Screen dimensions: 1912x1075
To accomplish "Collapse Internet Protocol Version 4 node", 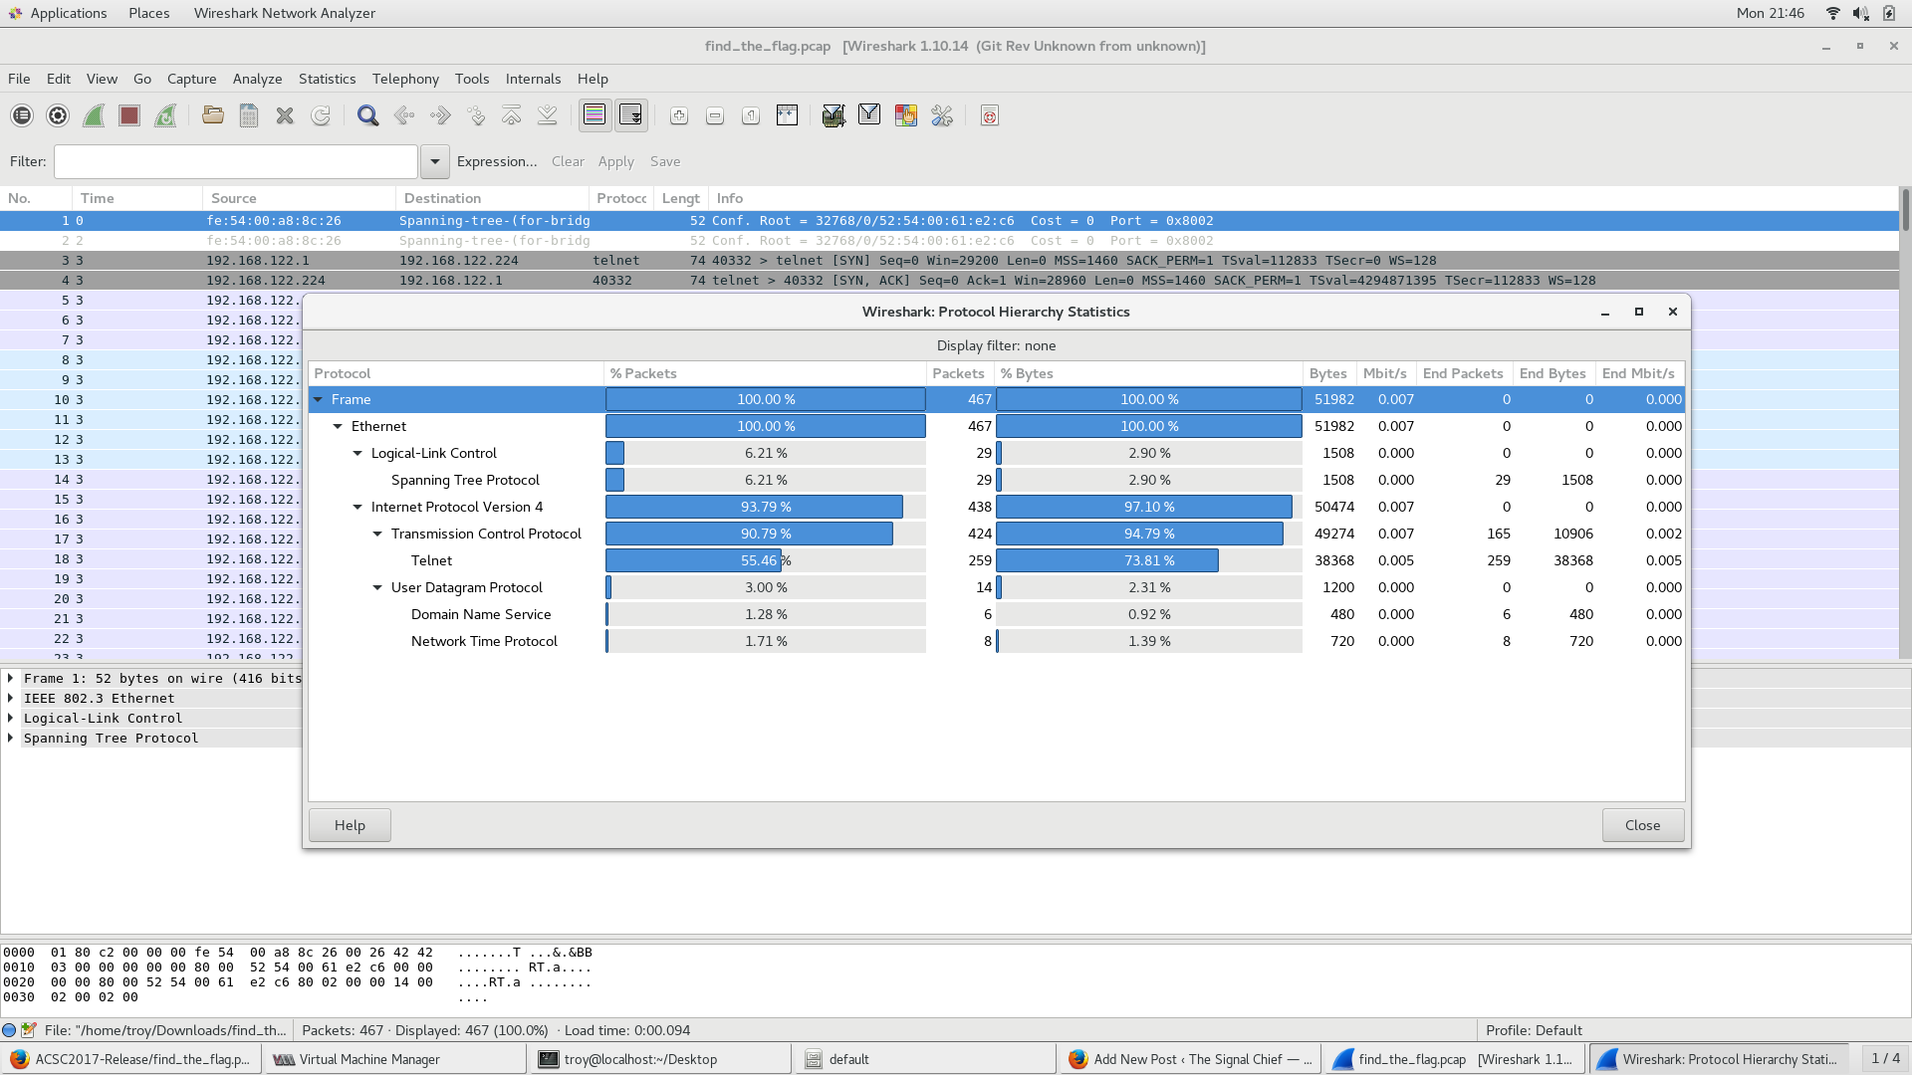I will tap(358, 507).
